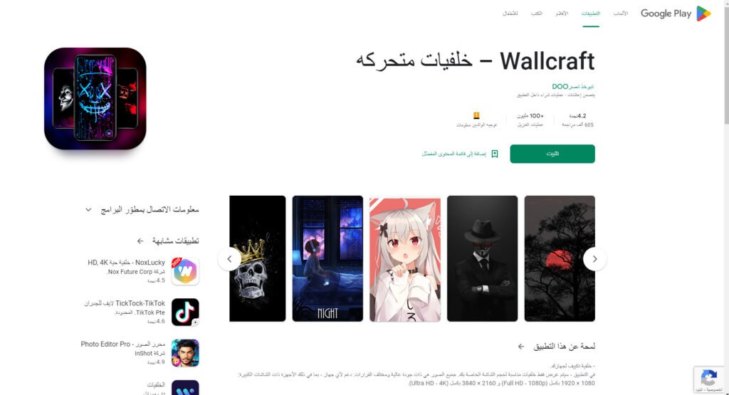Show next screenshots with right arrow
Screen dimensions: 729x395
point(594,259)
